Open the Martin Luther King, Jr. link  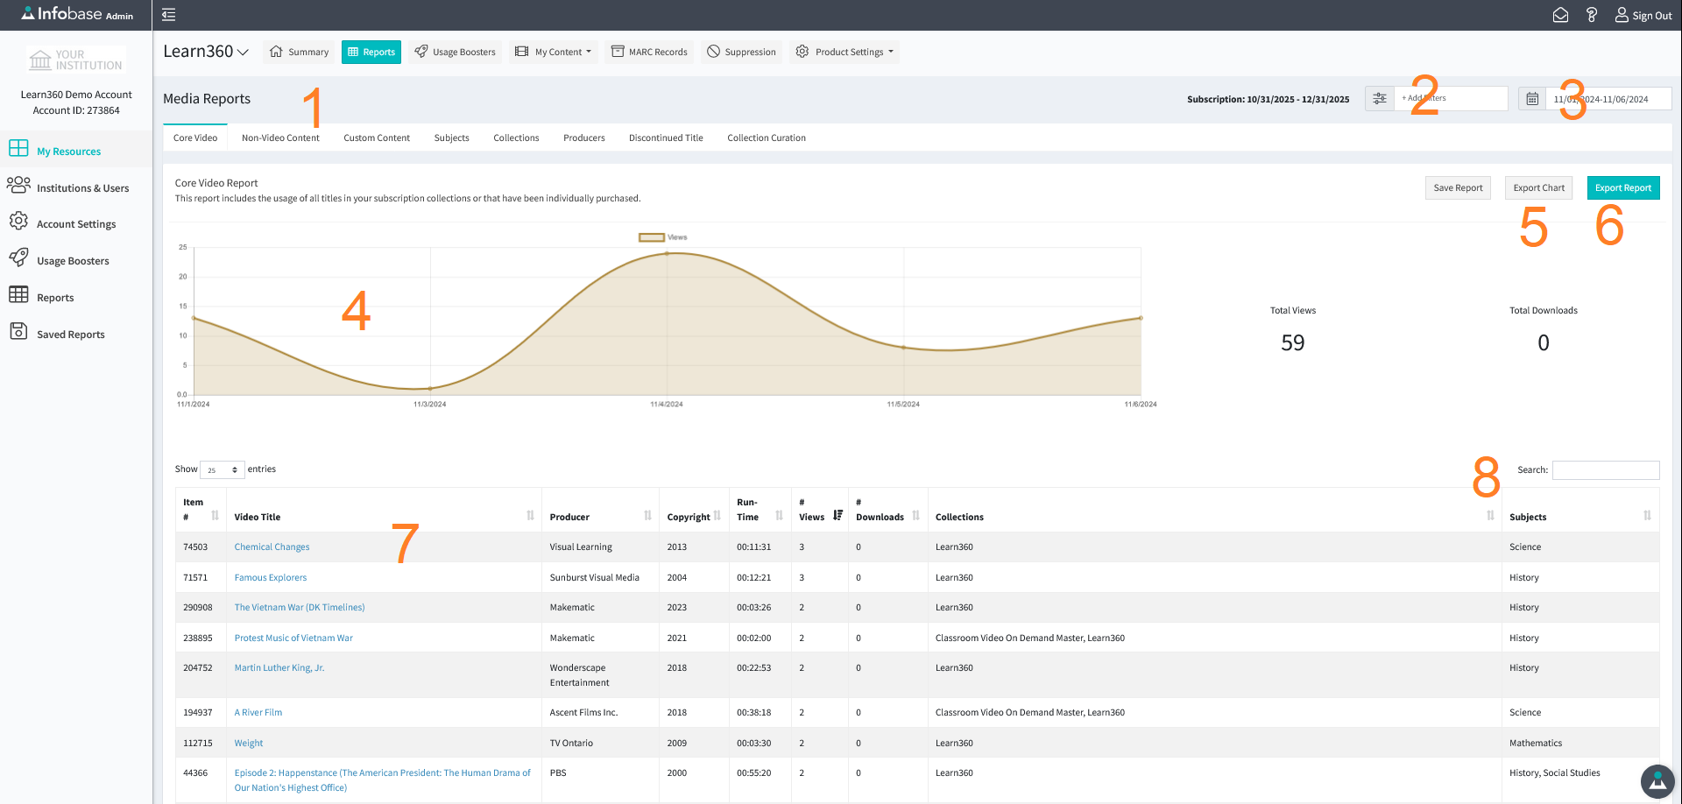279,667
